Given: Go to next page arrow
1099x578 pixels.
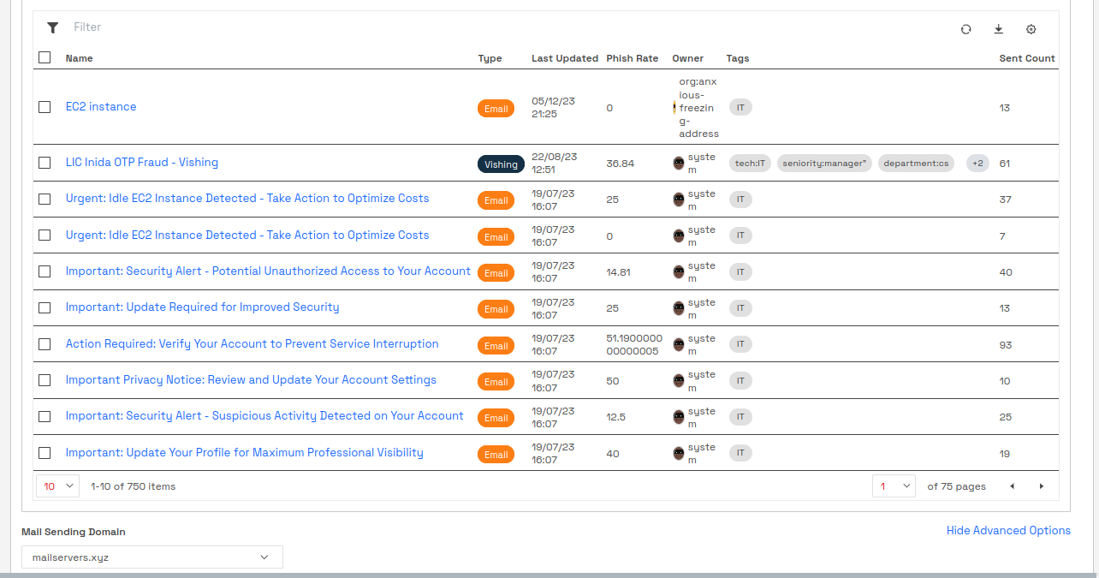Looking at the screenshot, I should (x=1042, y=486).
